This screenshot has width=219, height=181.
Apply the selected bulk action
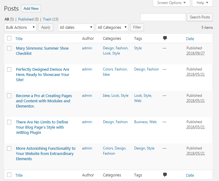[x=46, y=27]
